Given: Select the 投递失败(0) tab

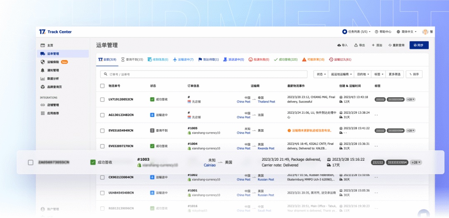Looking at the screenshot, I should [259, 59].
